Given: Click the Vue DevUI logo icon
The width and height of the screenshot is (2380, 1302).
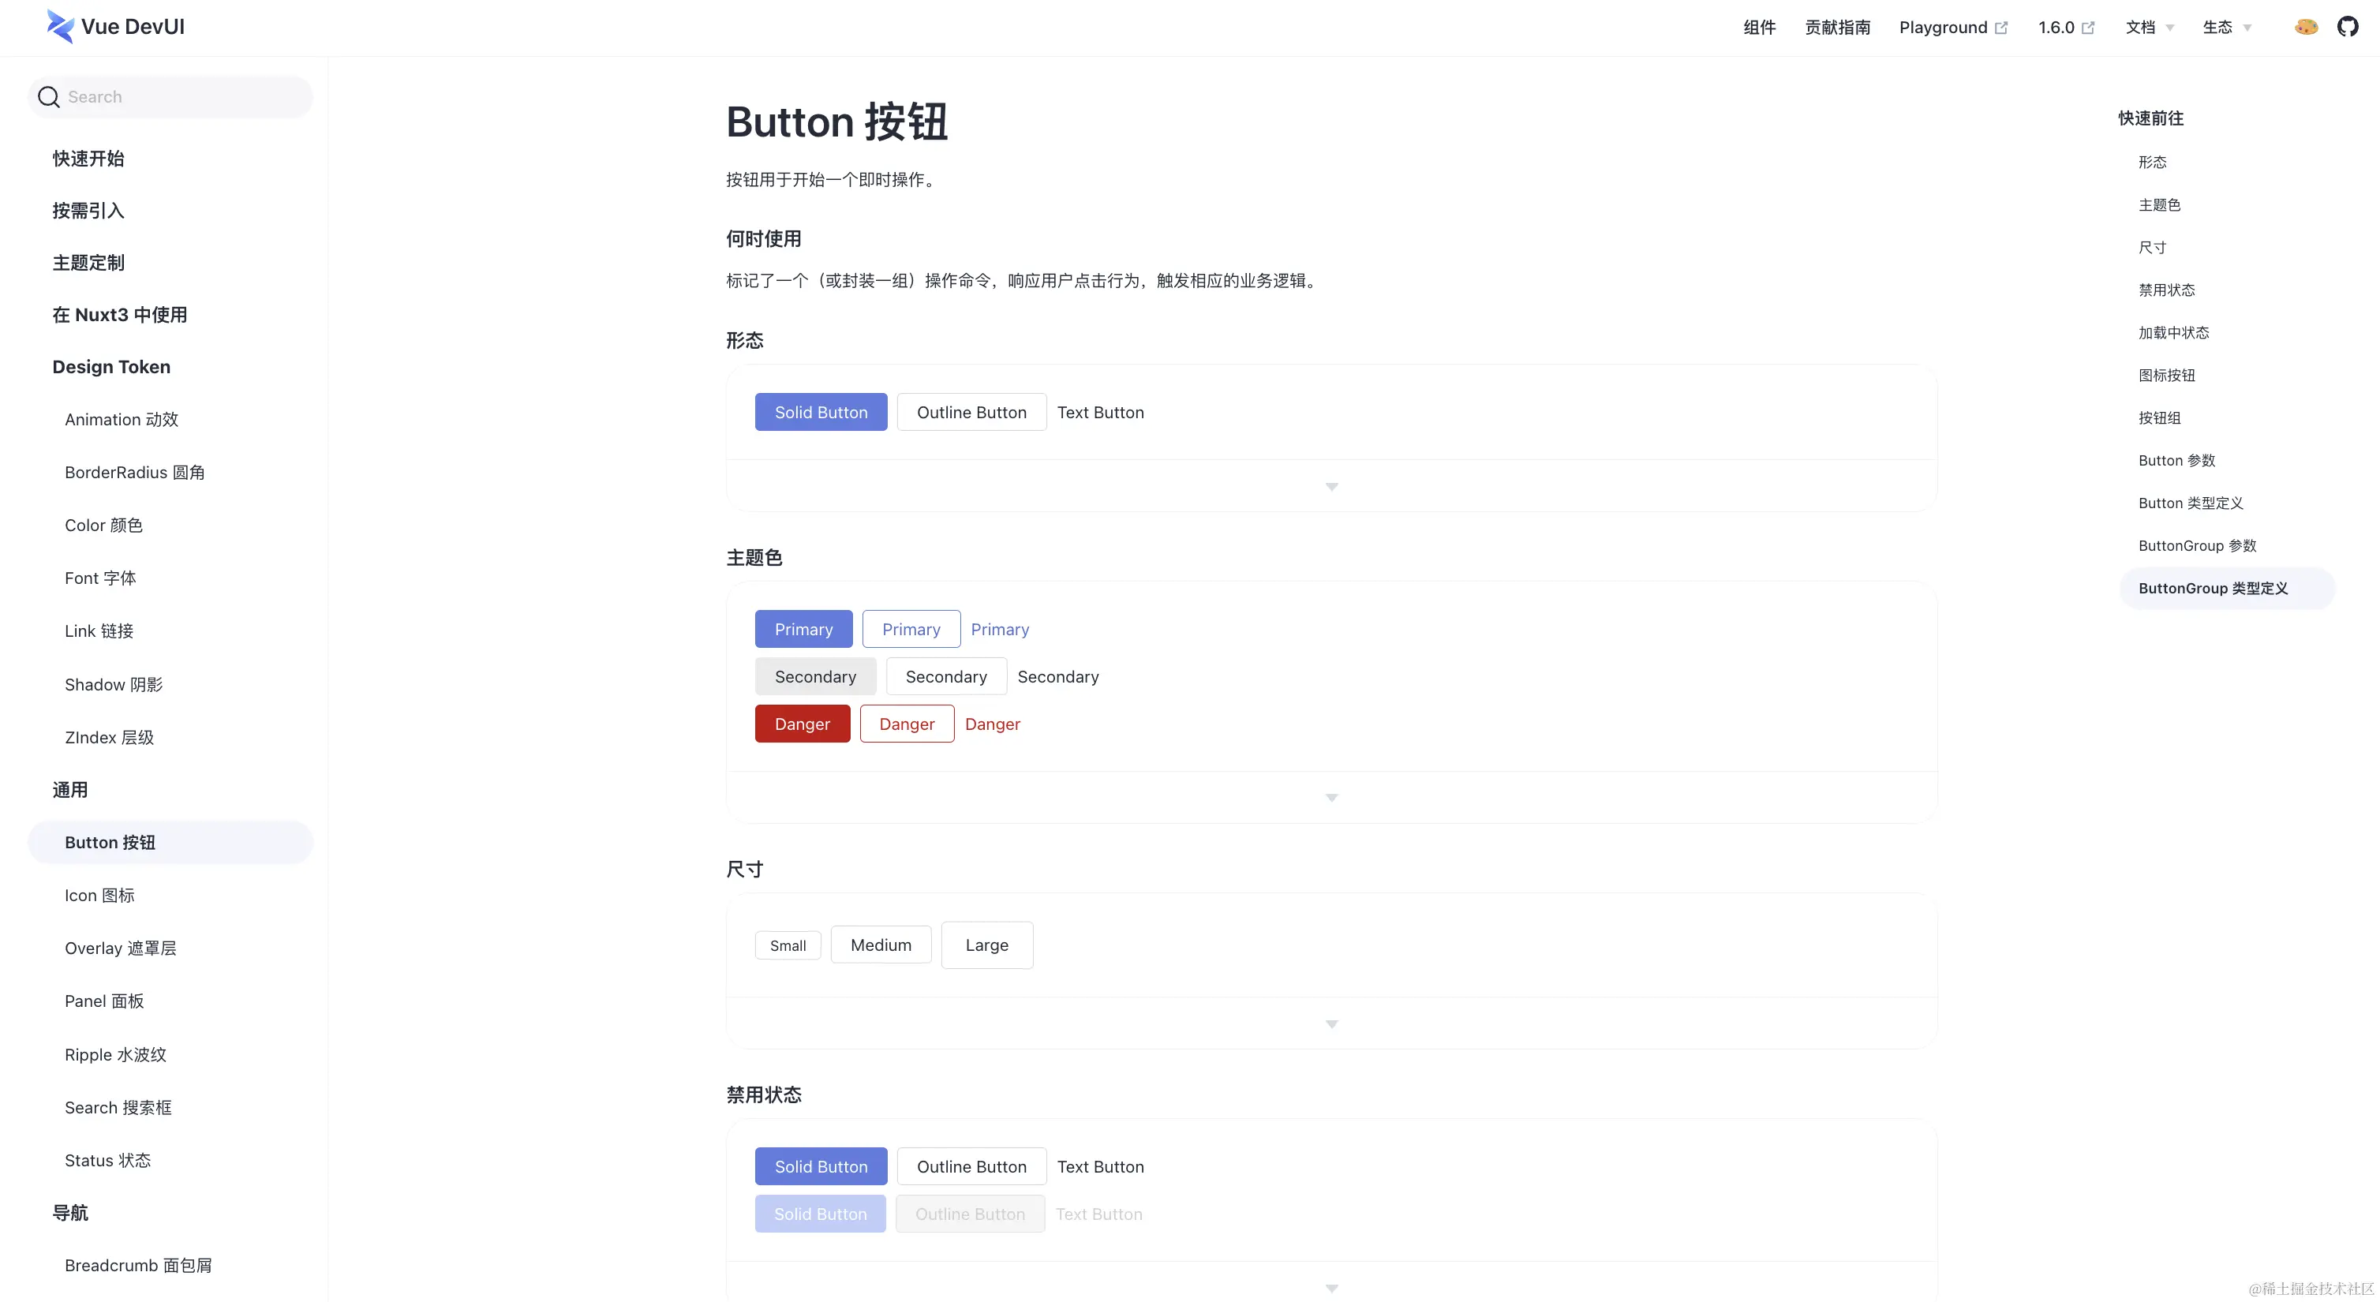Looking at the screenshot, I should tap(60, 27).
